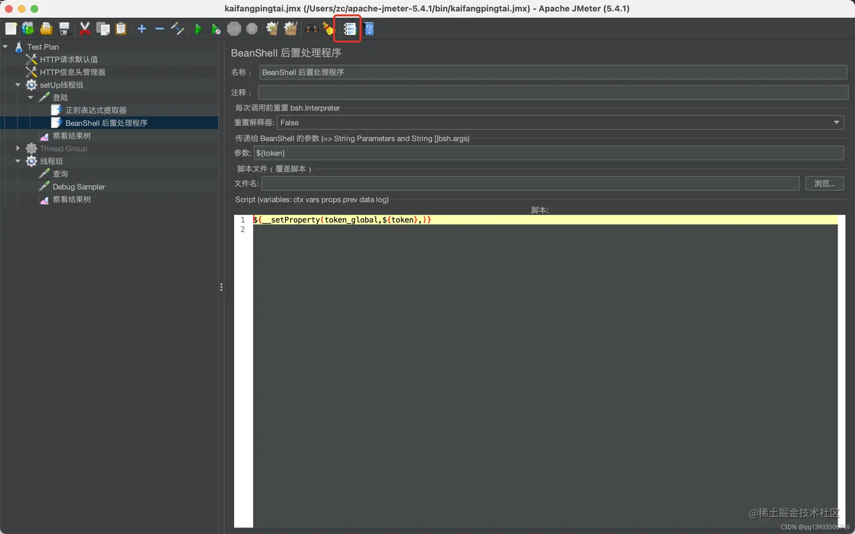Expand the Thread Group arrow
The height and width of the screenshot is (534, 855).
click(x=18, y=149)
